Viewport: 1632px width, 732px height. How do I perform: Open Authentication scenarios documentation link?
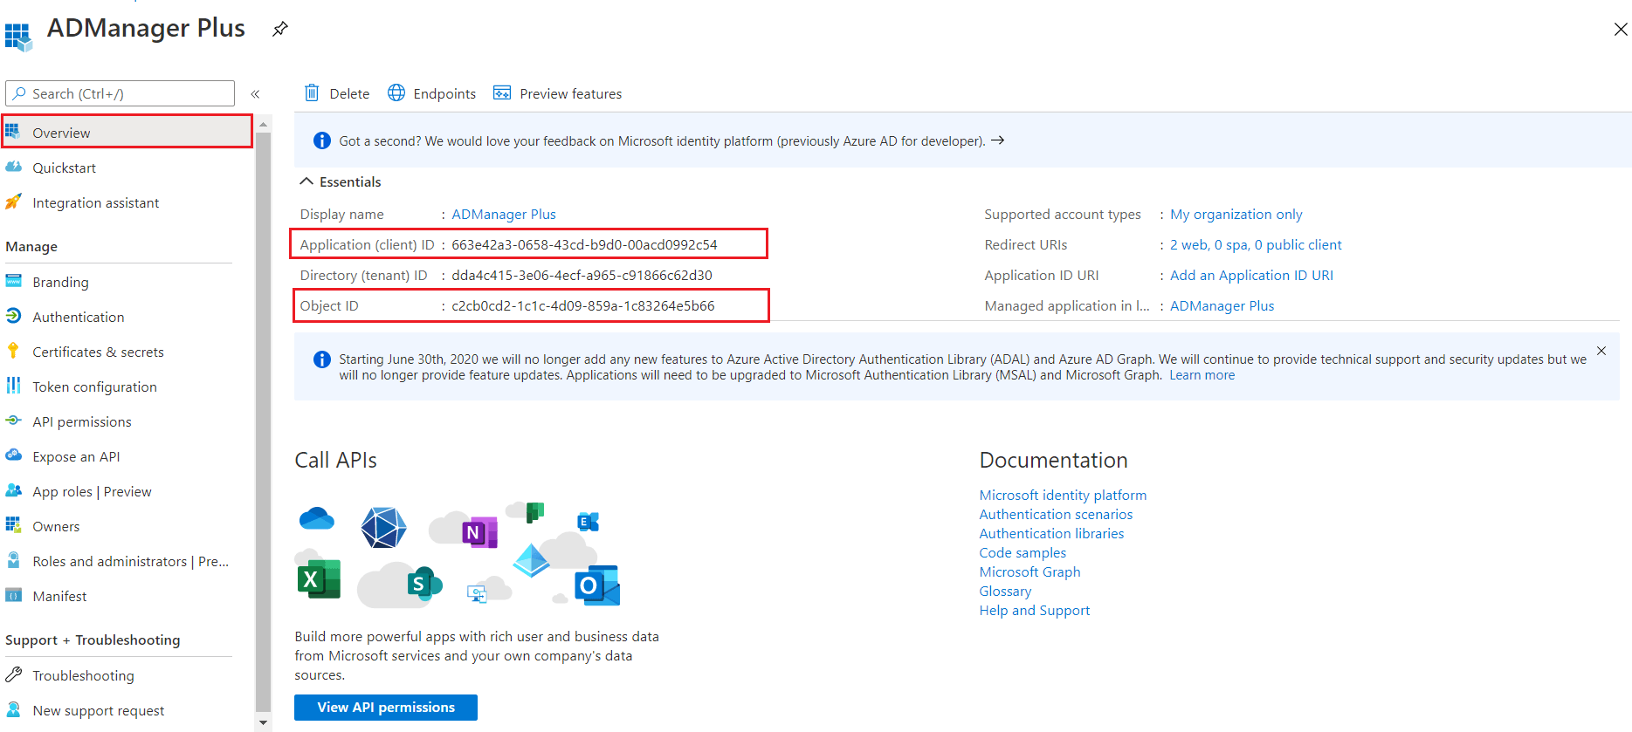1056,514
